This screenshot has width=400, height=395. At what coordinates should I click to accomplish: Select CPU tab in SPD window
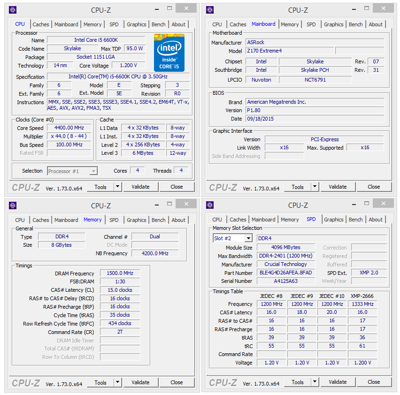coord(217,220)
